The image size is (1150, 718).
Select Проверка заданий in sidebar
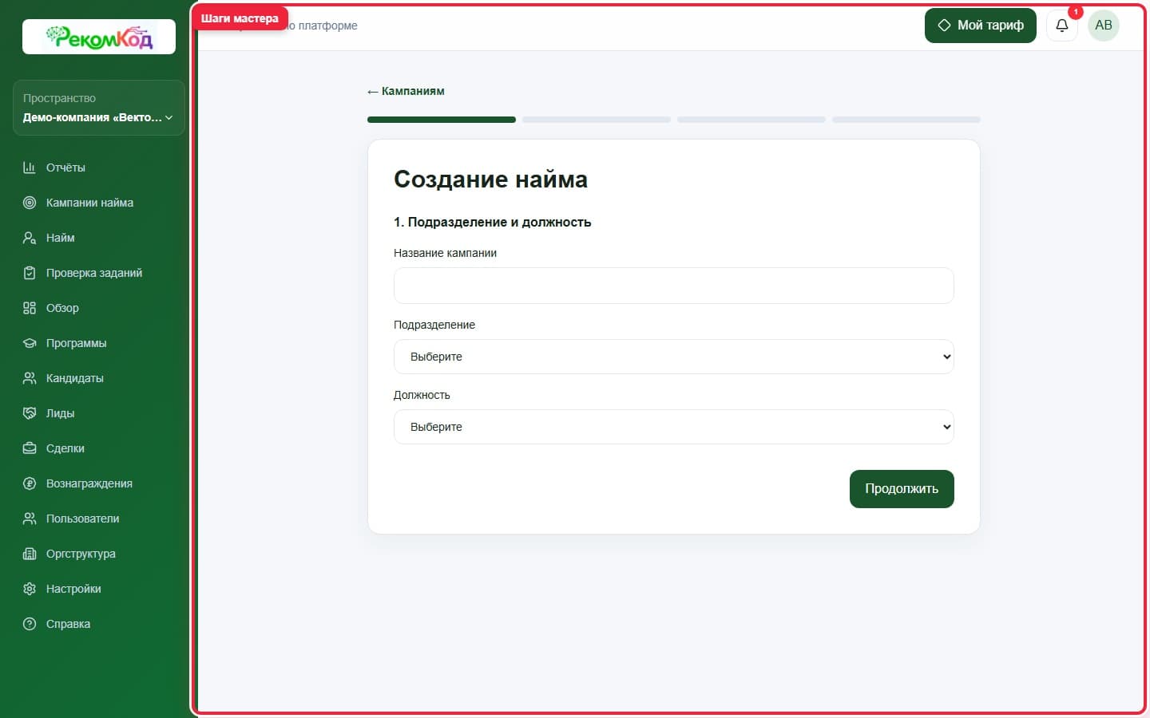point(99,273)
